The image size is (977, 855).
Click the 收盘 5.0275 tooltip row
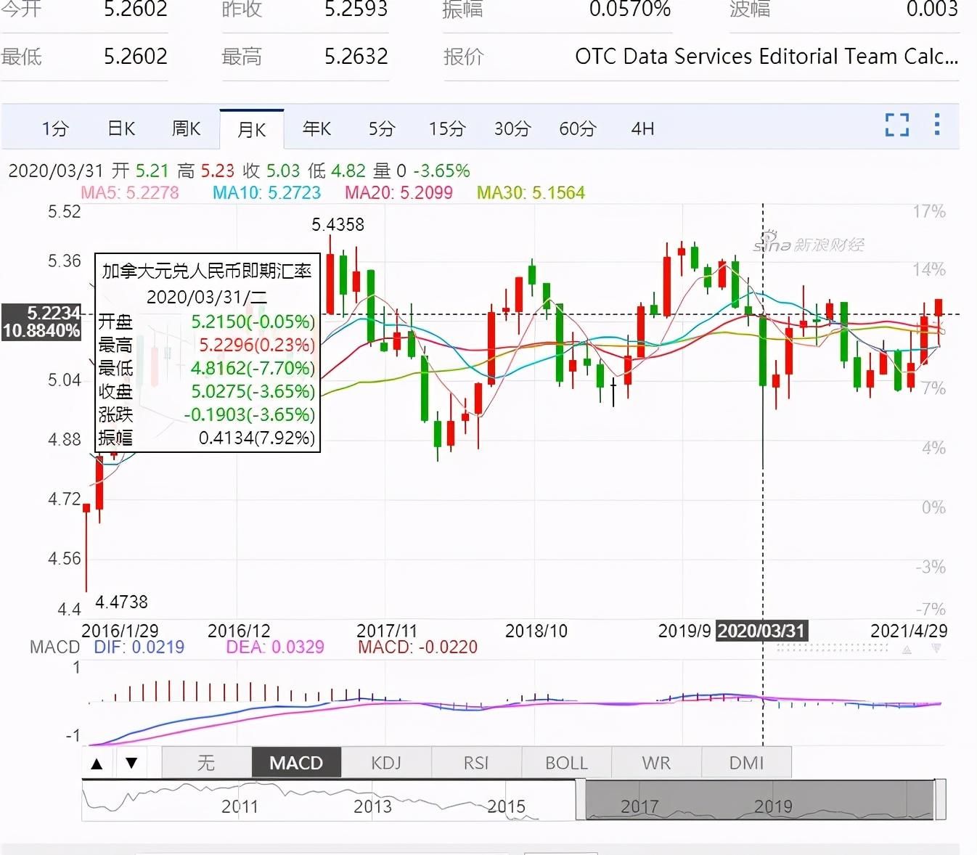[x=207, y=391]
